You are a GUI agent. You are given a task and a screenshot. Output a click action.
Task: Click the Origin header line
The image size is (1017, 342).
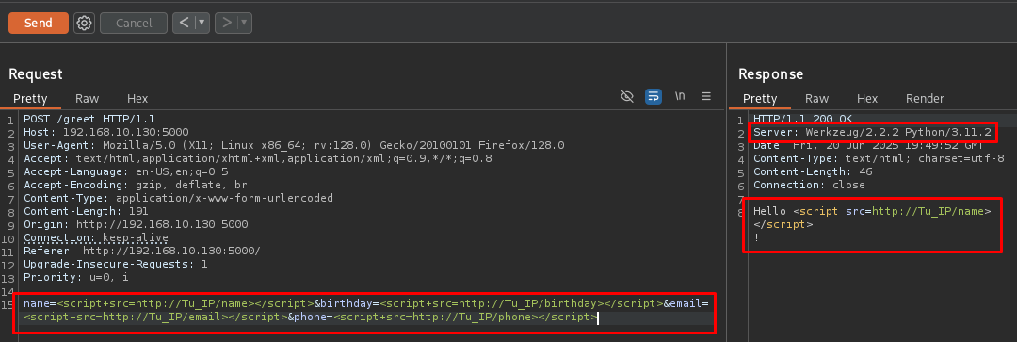pos(136,224)
